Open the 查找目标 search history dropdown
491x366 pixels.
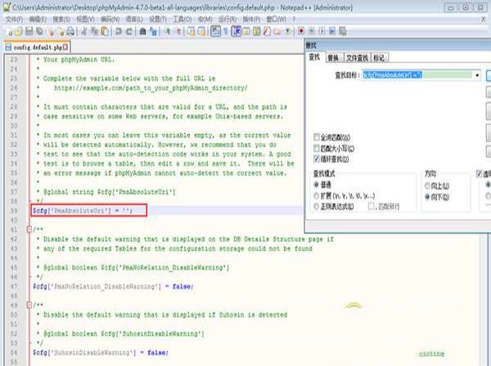tap(477, 75)
